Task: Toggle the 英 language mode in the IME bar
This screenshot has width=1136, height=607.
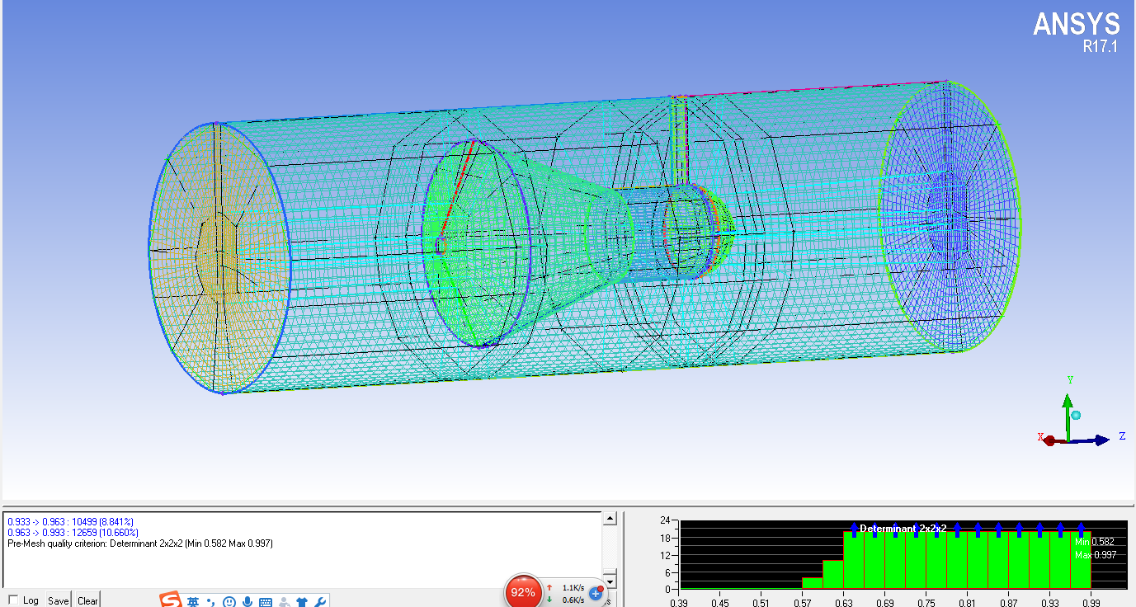Action: pos(192,601)
